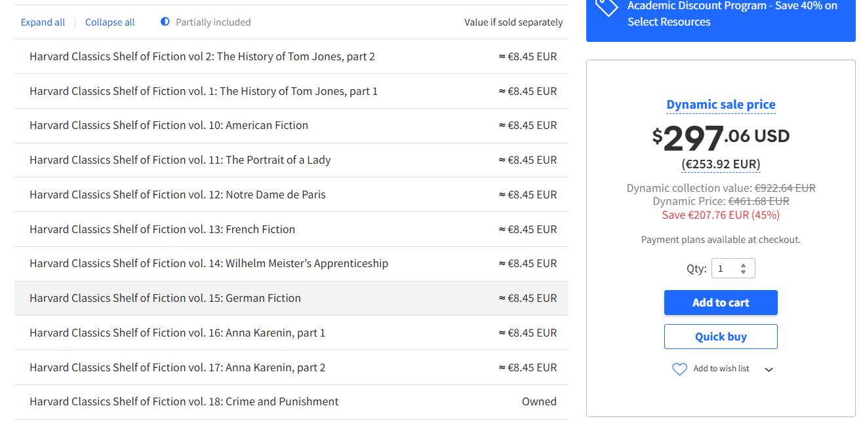The height and width of the screenshot is (423, 861).
Task: Click the Value if sold separately column header
Action: pyautogui.click(x=513, y=22)
